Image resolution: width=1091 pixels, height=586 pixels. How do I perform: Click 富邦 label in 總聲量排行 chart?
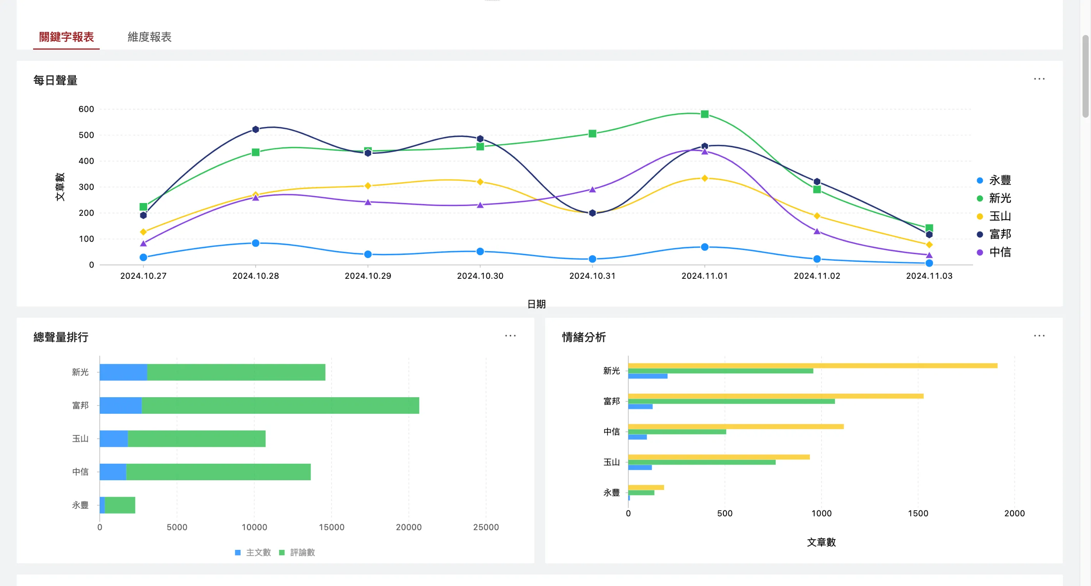point(80,405)
